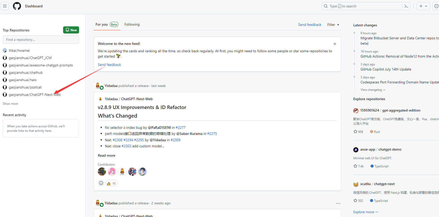The width and height of the screenshot is (439, 217).
Task: Click @PaRaD1SE98 mention
Action: point(159,128)
